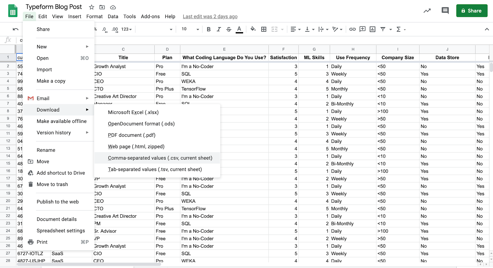
Task: Click decrease decimal places button
Action: (x=104, y=29)
